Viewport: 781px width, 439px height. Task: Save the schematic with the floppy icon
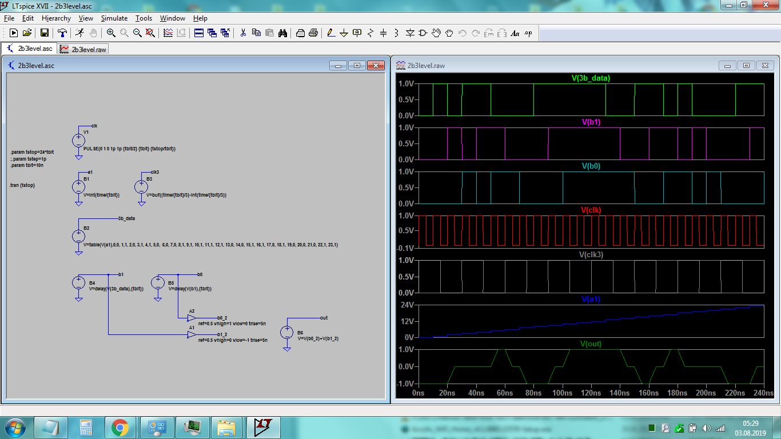pyautogui.click(x=45, y=33)
